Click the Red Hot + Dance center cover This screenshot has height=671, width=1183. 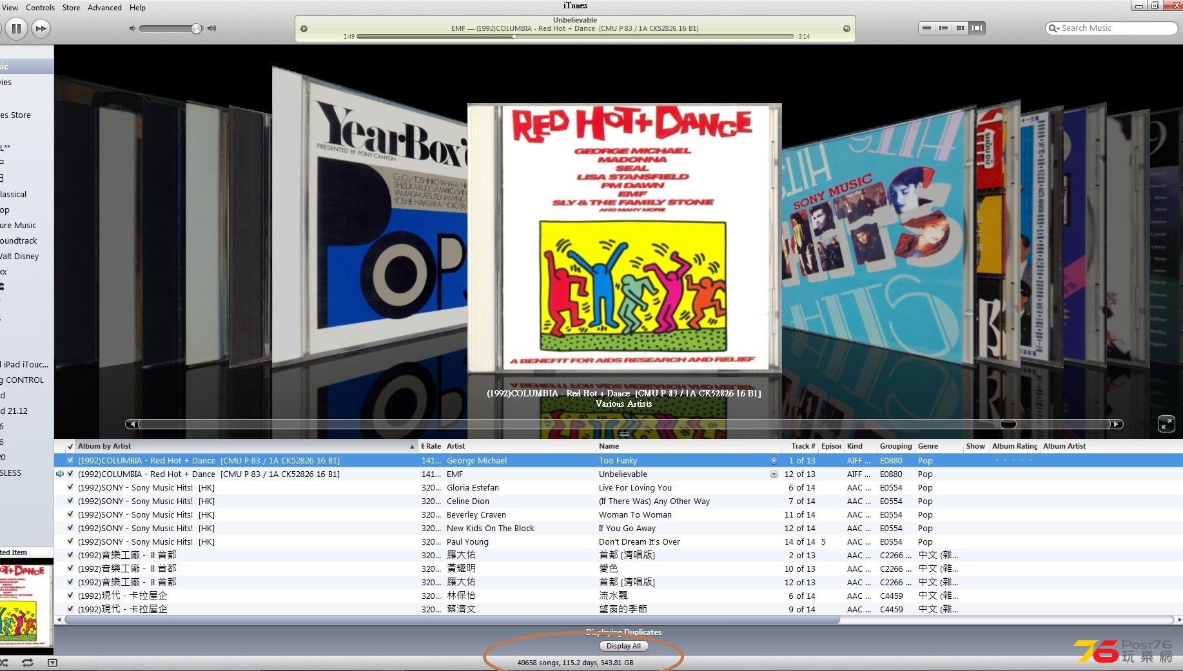624,237
